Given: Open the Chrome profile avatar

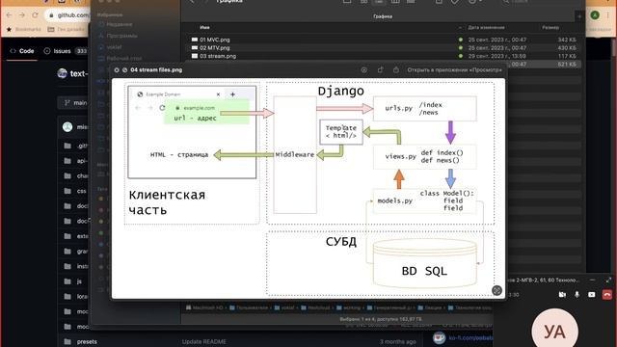Looking at the screenshot, I should pyautogui.click(x=595, y=15).
